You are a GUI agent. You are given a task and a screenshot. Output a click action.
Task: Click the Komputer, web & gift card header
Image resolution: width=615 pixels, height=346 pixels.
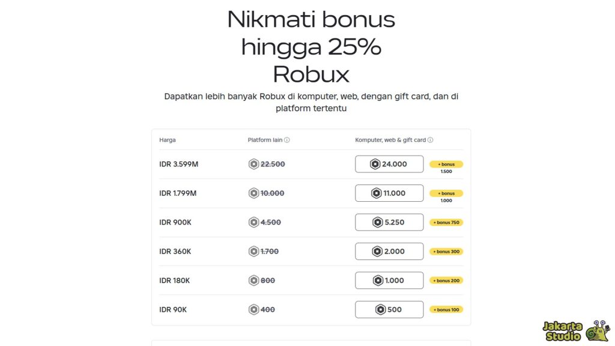[392, 139]
